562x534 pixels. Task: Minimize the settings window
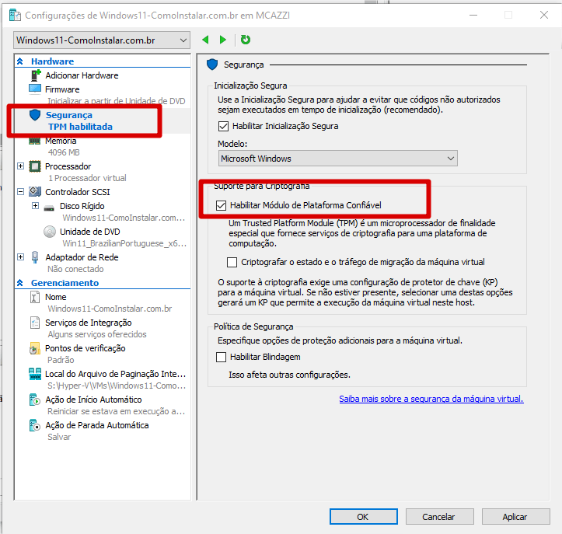(473, 15)
